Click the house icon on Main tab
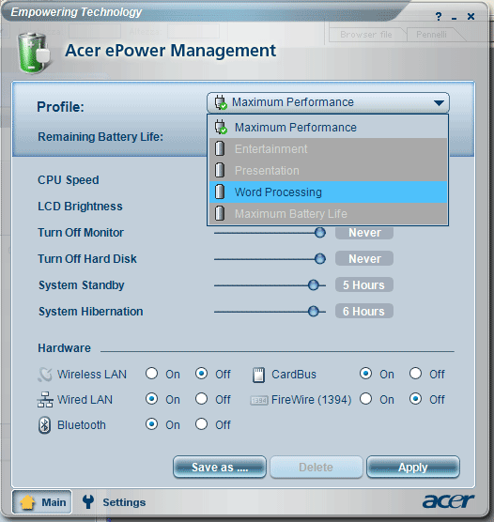This screenshot has height=522, width=494. 27,502
